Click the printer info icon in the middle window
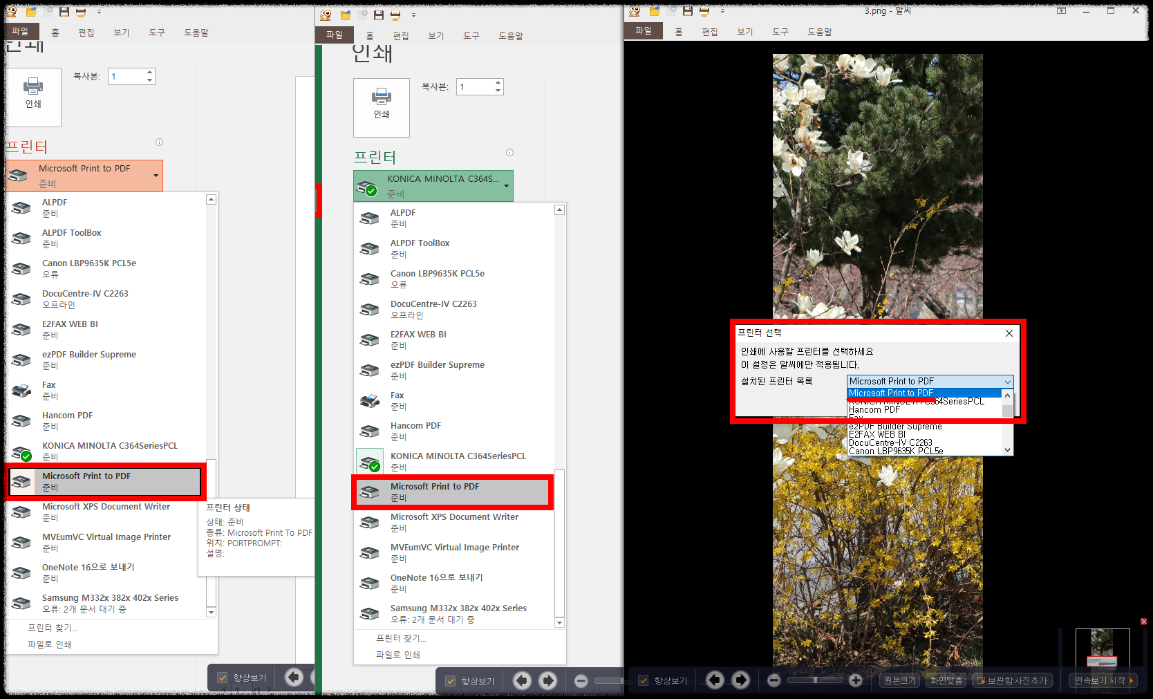 point(509,153)
